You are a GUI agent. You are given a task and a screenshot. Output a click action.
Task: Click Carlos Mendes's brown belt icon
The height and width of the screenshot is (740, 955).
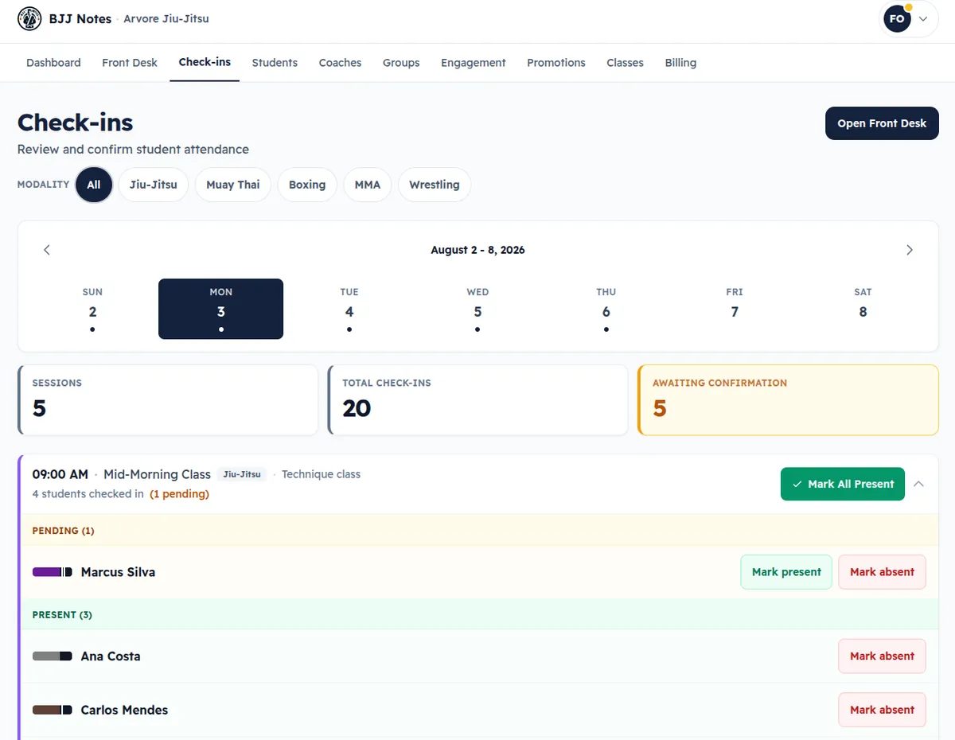(53, 710)
